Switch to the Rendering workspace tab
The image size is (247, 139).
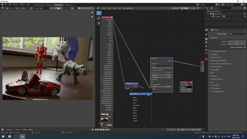[x=68, y=5]
